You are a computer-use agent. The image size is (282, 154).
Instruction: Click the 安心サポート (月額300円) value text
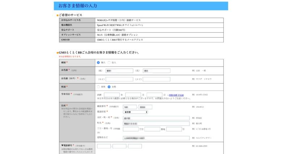click(111, 30)
